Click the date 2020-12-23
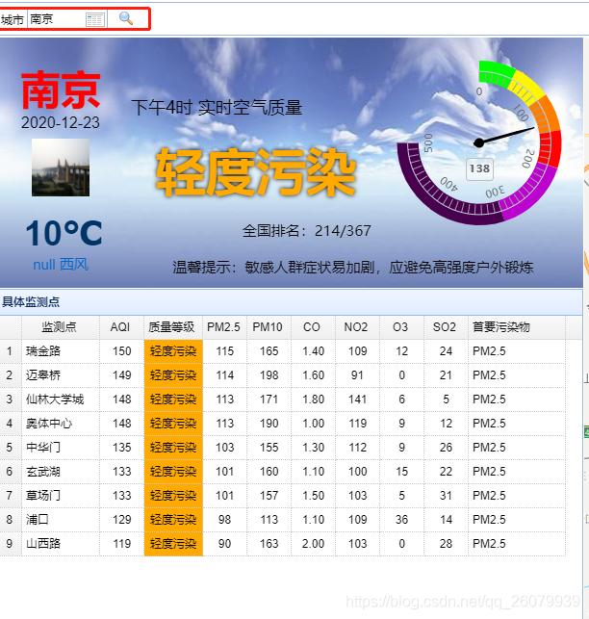The height and width of the screenshot is (619, 589). (x=61, y=123)
